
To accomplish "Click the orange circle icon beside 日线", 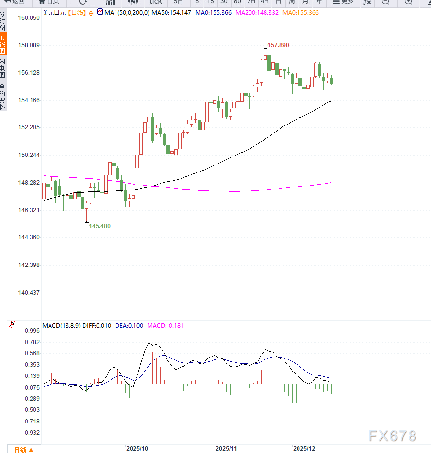I will pos(91,13).
